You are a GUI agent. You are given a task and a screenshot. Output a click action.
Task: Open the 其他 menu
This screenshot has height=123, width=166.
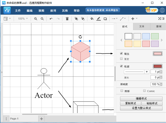(x=65, y=11)
